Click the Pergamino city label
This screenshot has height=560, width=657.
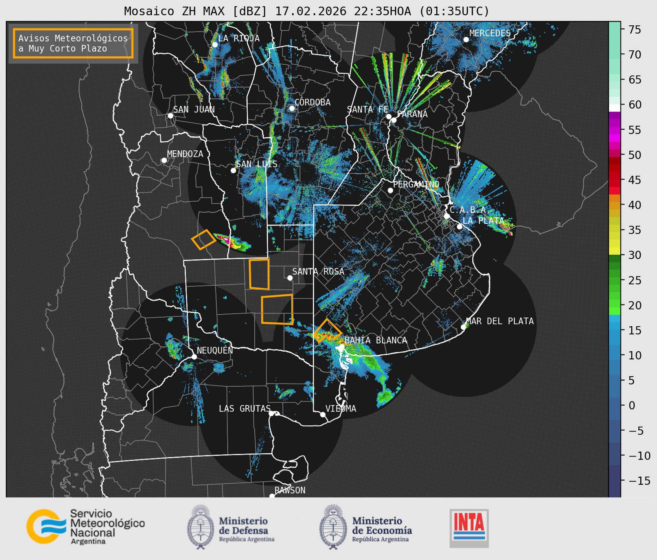point(416,184)
